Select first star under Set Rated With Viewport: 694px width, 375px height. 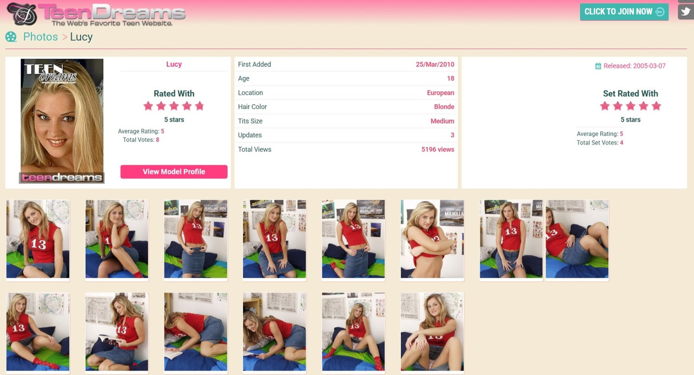click(x=605, y=106)
